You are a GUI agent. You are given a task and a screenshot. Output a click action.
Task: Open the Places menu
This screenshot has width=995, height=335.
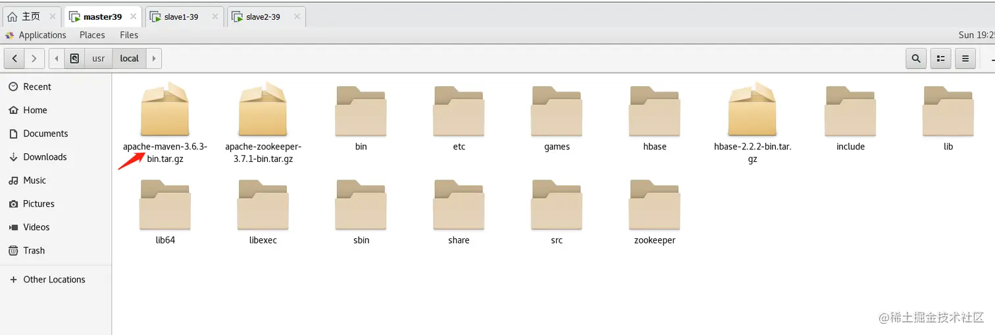click(x=92, y=35)
